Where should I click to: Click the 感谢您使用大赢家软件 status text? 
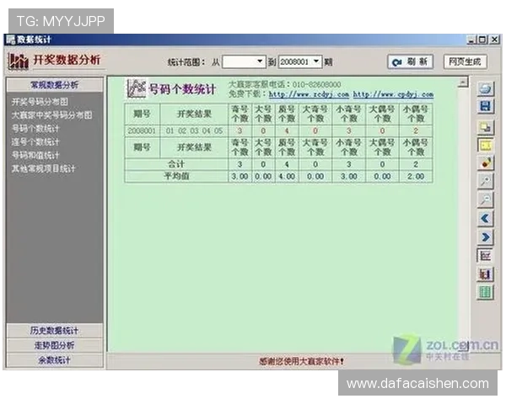[301, 361]
